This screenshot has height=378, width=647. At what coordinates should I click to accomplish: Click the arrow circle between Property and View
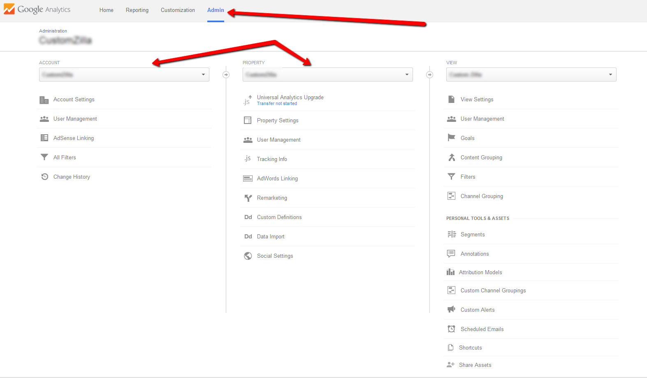(429, 75)
